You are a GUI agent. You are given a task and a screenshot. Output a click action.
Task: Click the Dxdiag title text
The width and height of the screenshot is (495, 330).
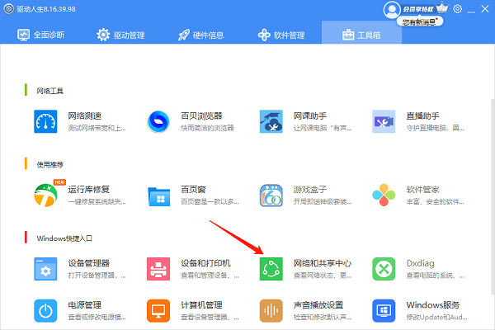pyautogui.click(x=420, y=263)
